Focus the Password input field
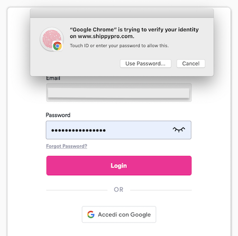Image resolution: width=238 pixels, height=236 pixels. pyautogui.click(x=118, y=130)
